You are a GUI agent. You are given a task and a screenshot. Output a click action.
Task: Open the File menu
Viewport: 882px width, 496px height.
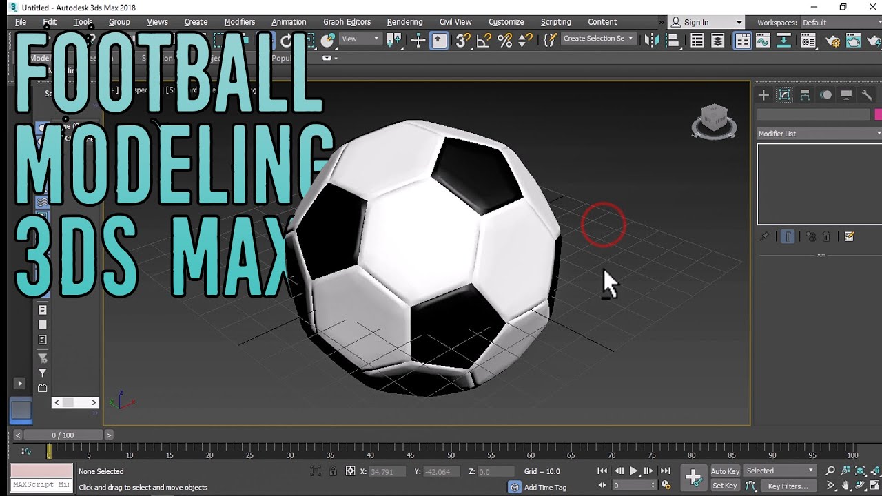click(21, 22)
